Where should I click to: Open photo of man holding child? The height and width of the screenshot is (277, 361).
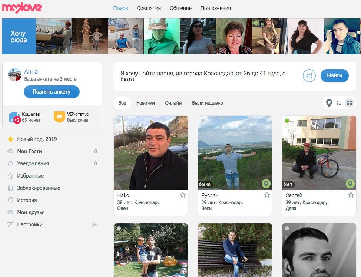151,250
